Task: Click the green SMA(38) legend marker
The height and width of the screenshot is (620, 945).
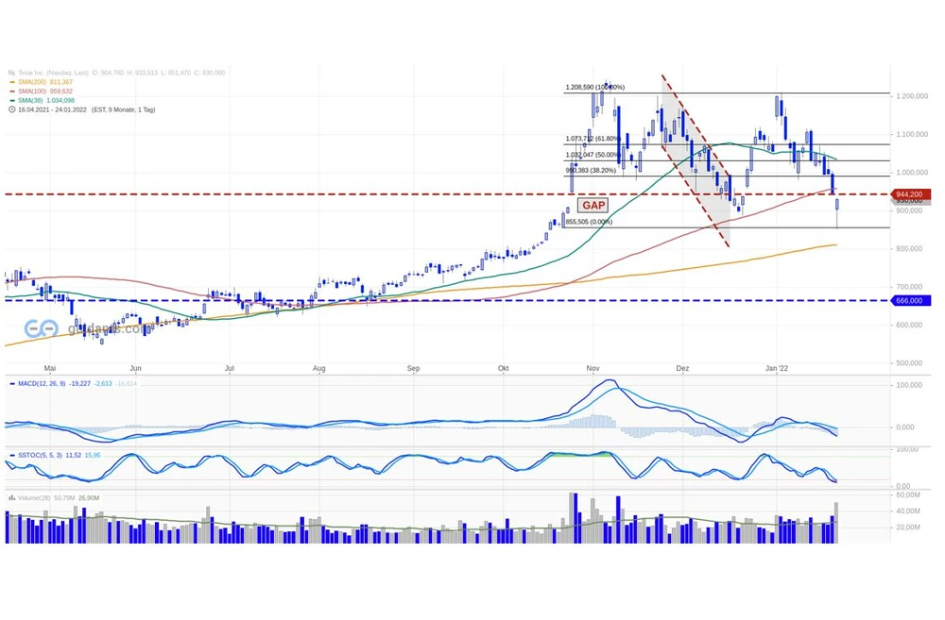Action: [11, 100]
